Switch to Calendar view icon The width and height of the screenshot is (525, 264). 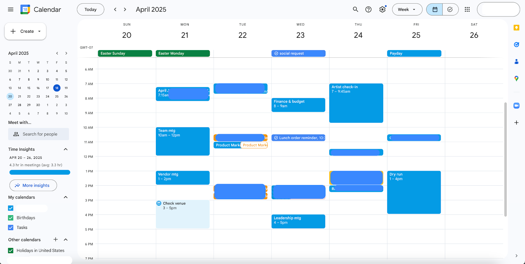(x=435, y=9)
